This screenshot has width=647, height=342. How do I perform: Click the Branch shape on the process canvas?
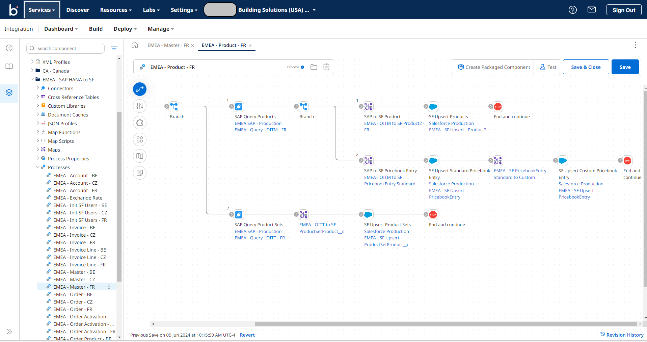[174, 106]
